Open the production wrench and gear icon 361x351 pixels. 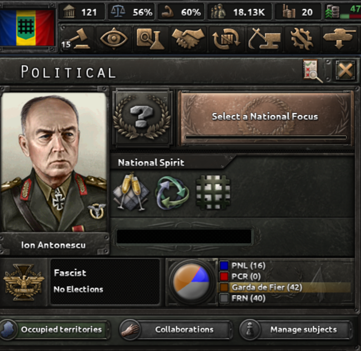pyautogui.click(x=302, y=39)
